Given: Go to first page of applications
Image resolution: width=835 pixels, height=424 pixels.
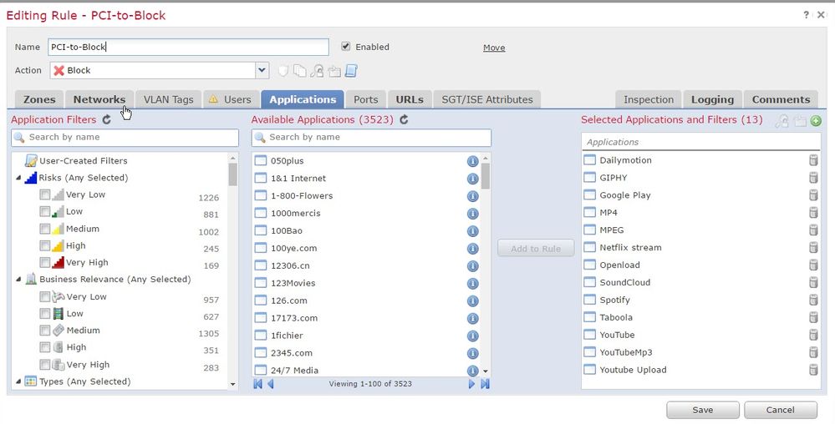Looking at the screenshot, I should (x=258, y=384).
